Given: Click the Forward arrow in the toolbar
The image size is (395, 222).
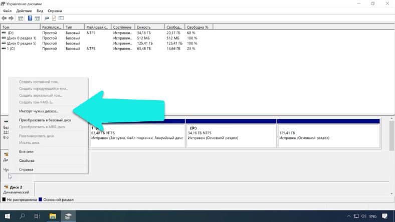Looking at the screenshot, I should click(11, 18).
